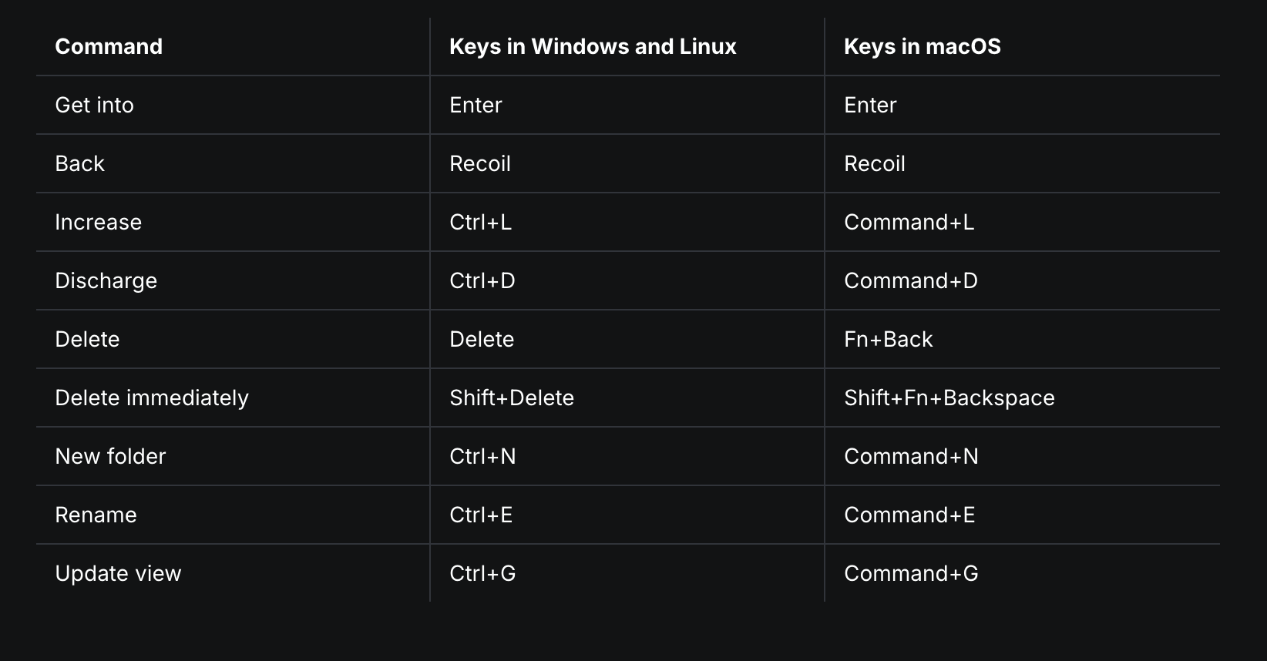This screenshot has width=1267, height=661.
Task: Click the Update view command cell
Action: click(x=118, y=573)
